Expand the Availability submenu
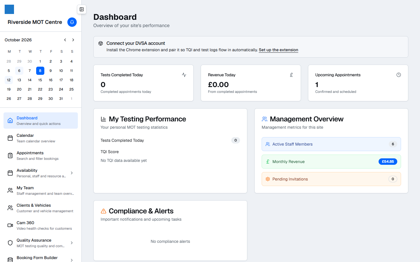This screenshot has width=420, height=262. click(x=72, y=173)
